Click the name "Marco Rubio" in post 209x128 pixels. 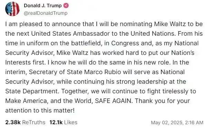click(x=103, y=72)
